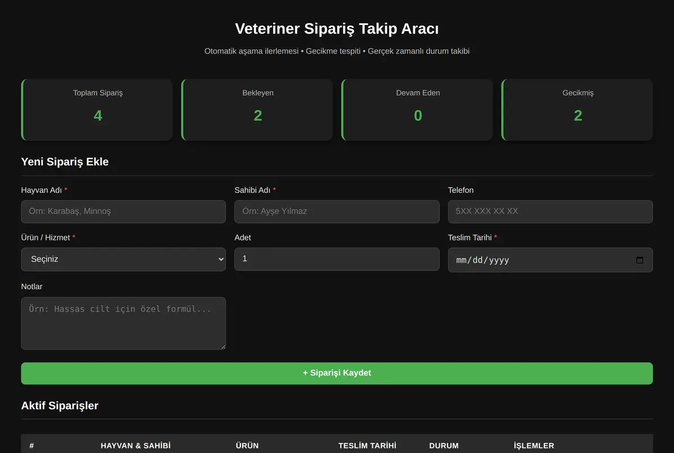Screen dimensions: 674x453
Task: Click the # column header
Action: 31,446
